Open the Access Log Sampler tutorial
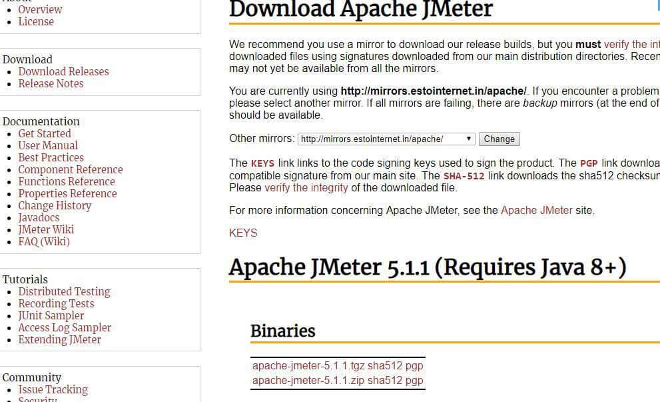Viewport: 660px width, 402px height. [x=65, y=327]
